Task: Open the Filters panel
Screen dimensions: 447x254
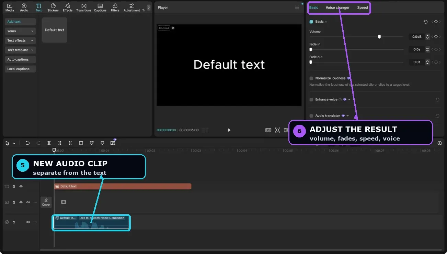Action: (115, 8)
